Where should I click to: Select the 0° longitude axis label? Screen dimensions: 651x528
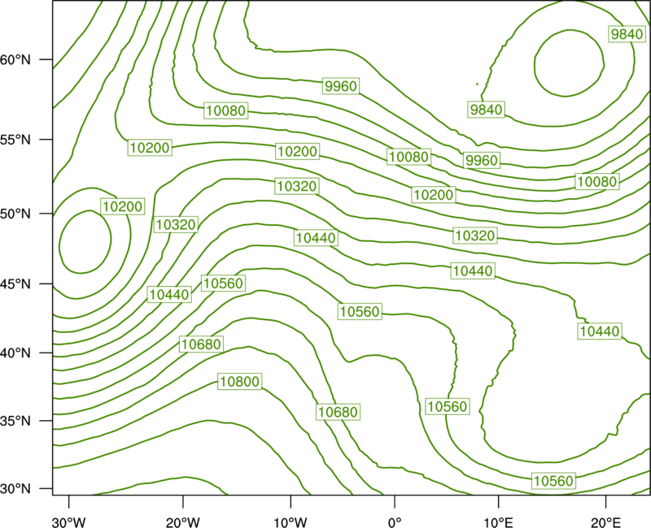395,522
